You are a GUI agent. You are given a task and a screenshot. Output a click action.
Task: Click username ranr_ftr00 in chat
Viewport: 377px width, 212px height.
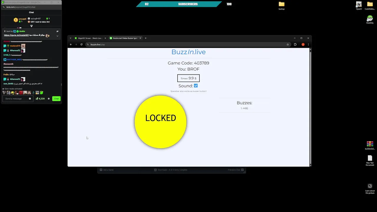[9, 84]
